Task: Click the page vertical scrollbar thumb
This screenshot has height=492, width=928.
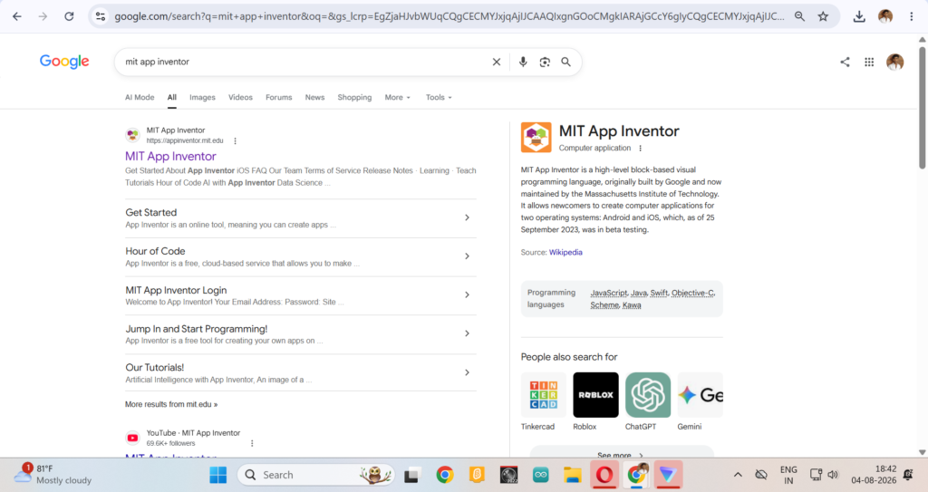Action: [922, 108]
